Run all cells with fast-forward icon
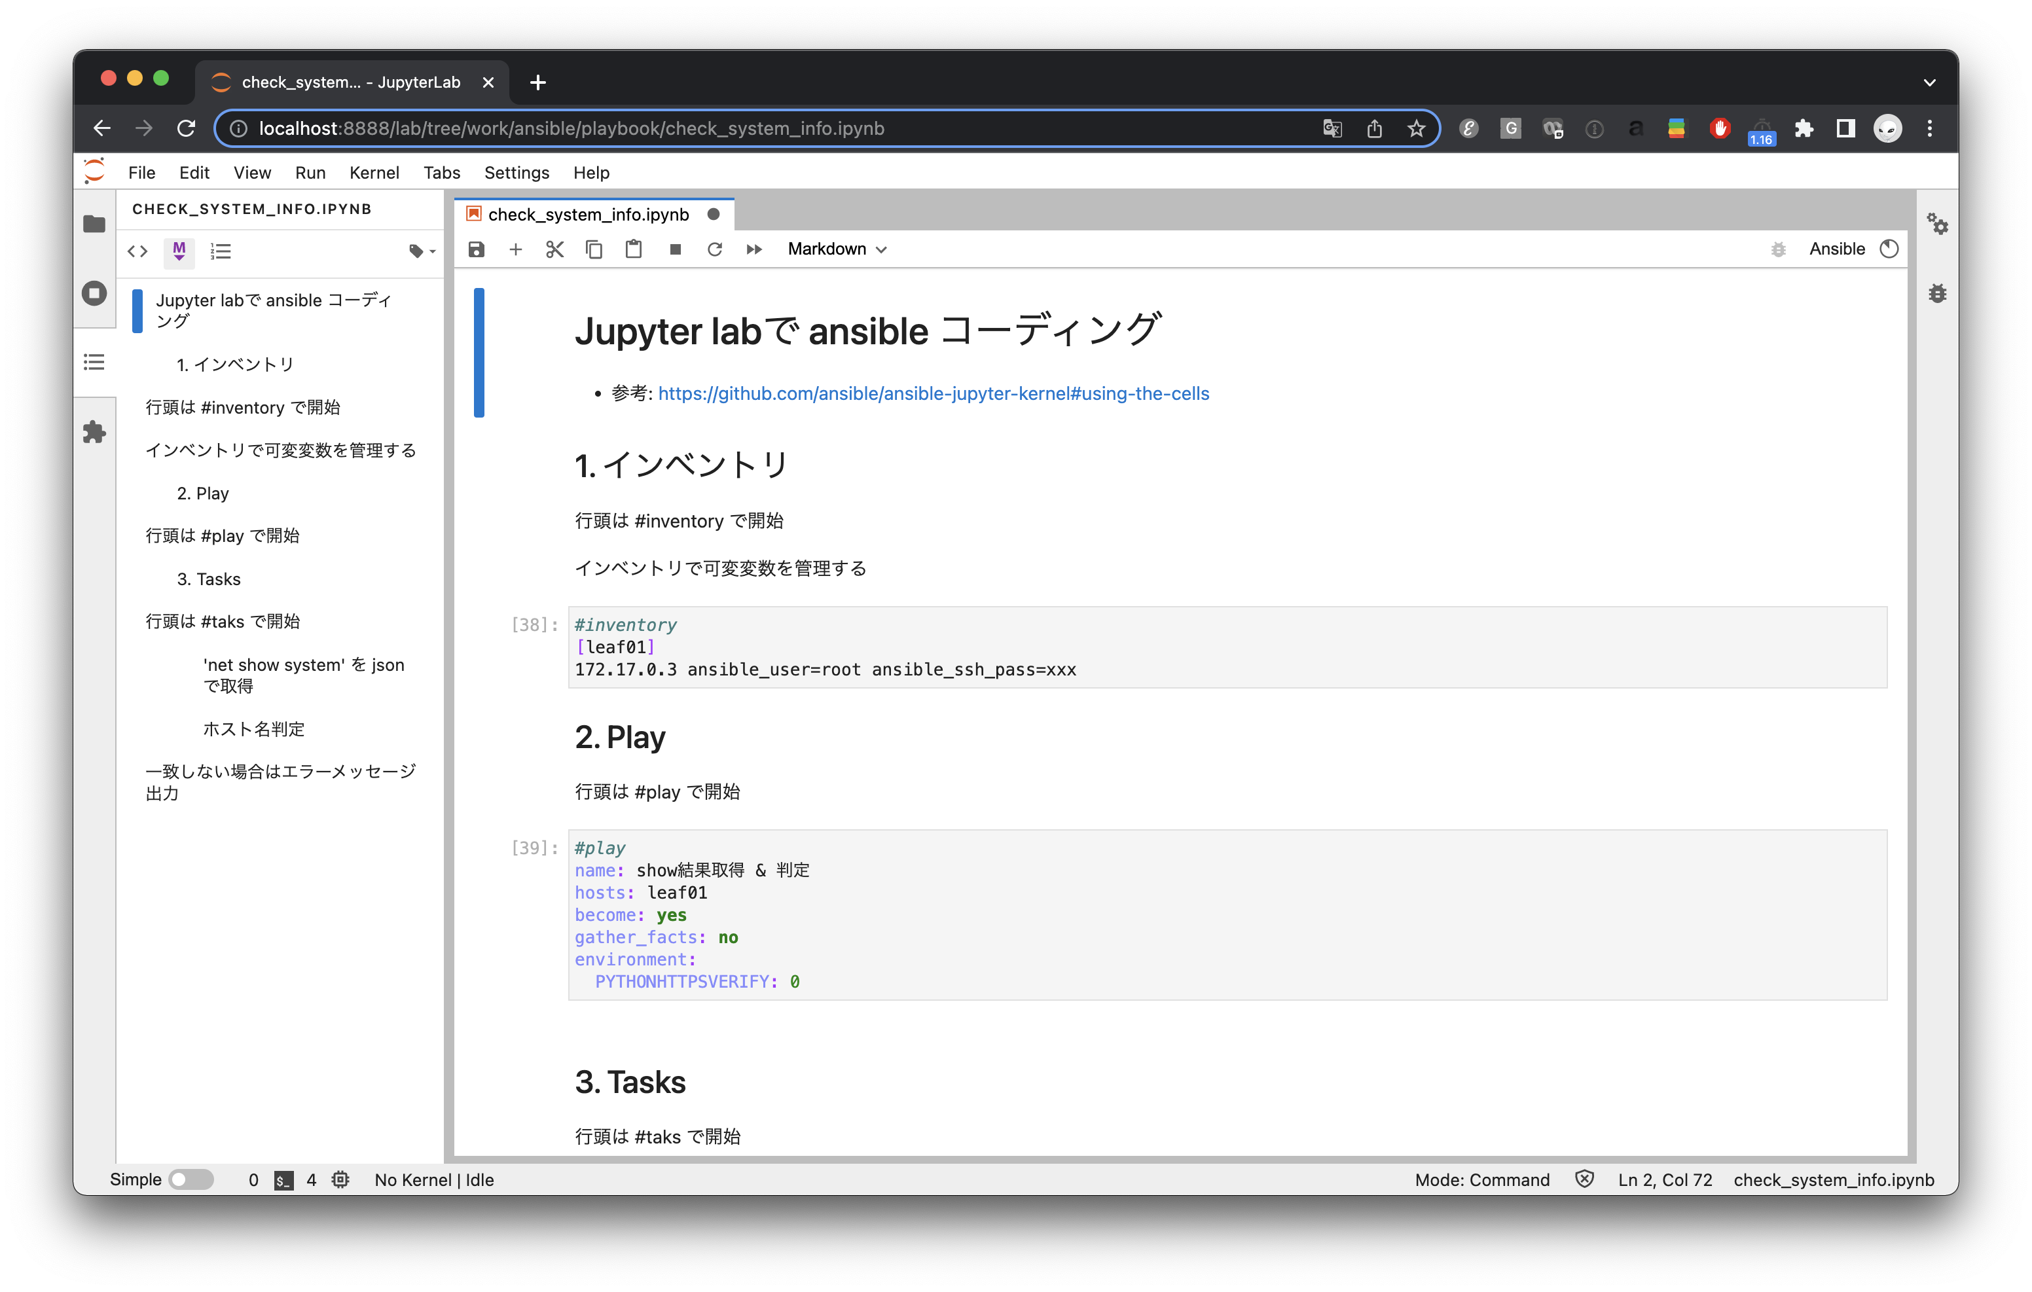 (x=753, y=249)
